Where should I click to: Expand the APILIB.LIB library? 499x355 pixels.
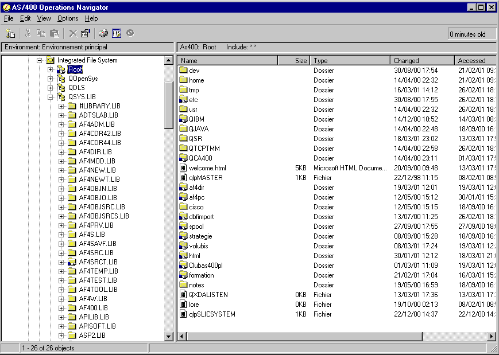click(61, 317)
